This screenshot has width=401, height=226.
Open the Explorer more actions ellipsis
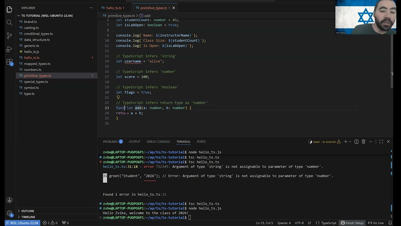91,8
